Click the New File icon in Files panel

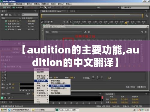tap(10, 15)
